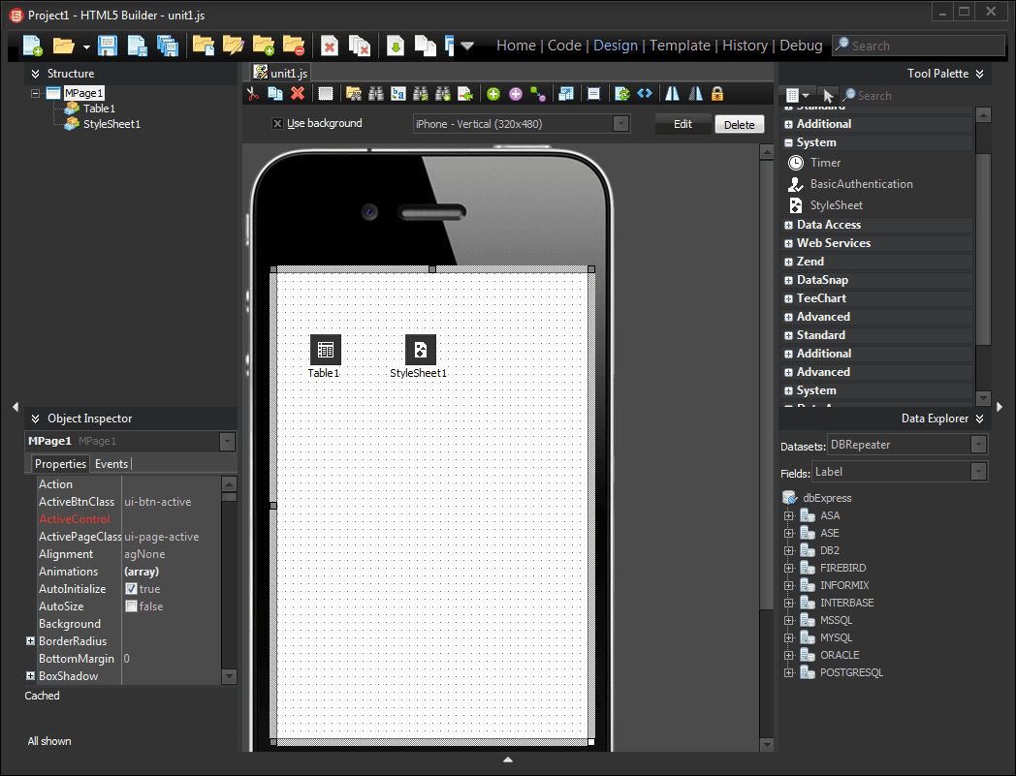
Task: Expand the FIREBIRD database node
Action: coord(788,568)
